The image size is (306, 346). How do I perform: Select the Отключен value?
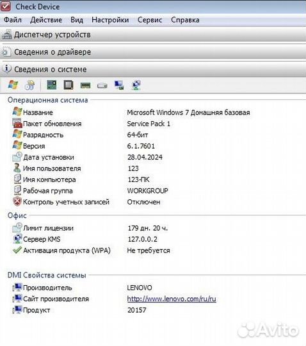pos(144,202)
